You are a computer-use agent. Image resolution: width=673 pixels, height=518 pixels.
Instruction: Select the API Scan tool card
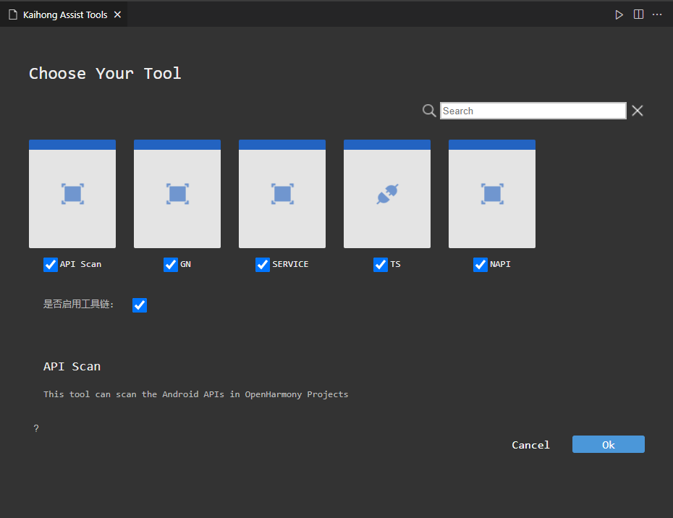[72, 194]
